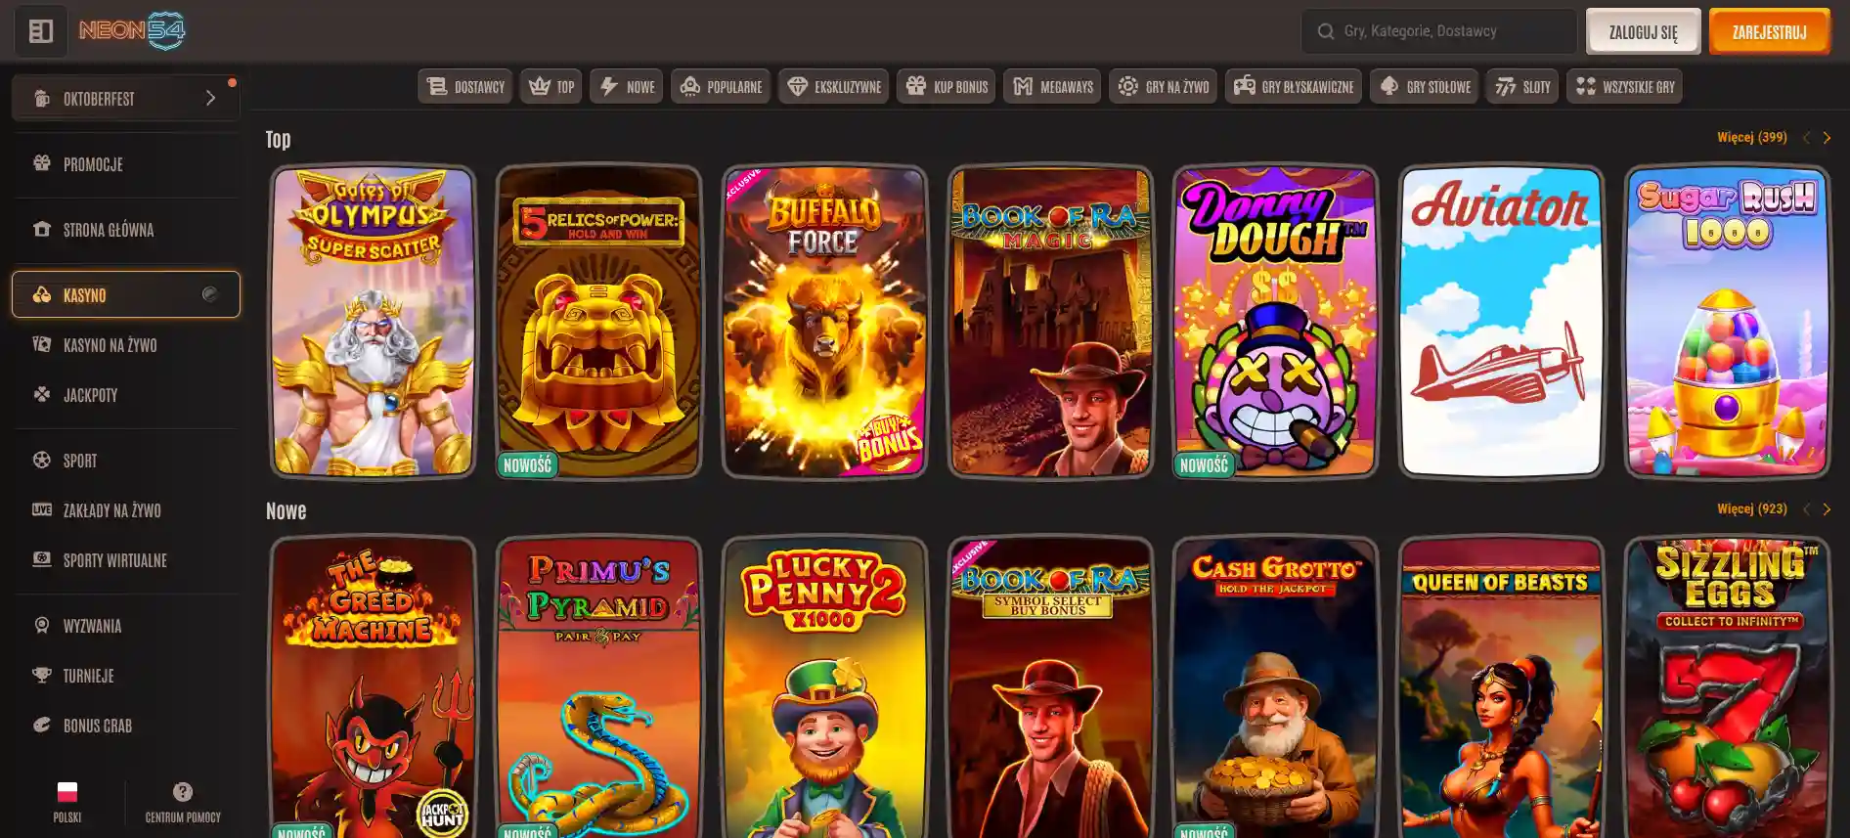Click the Bonus Crab icon

pyautogui.click(x=42, y=725)
